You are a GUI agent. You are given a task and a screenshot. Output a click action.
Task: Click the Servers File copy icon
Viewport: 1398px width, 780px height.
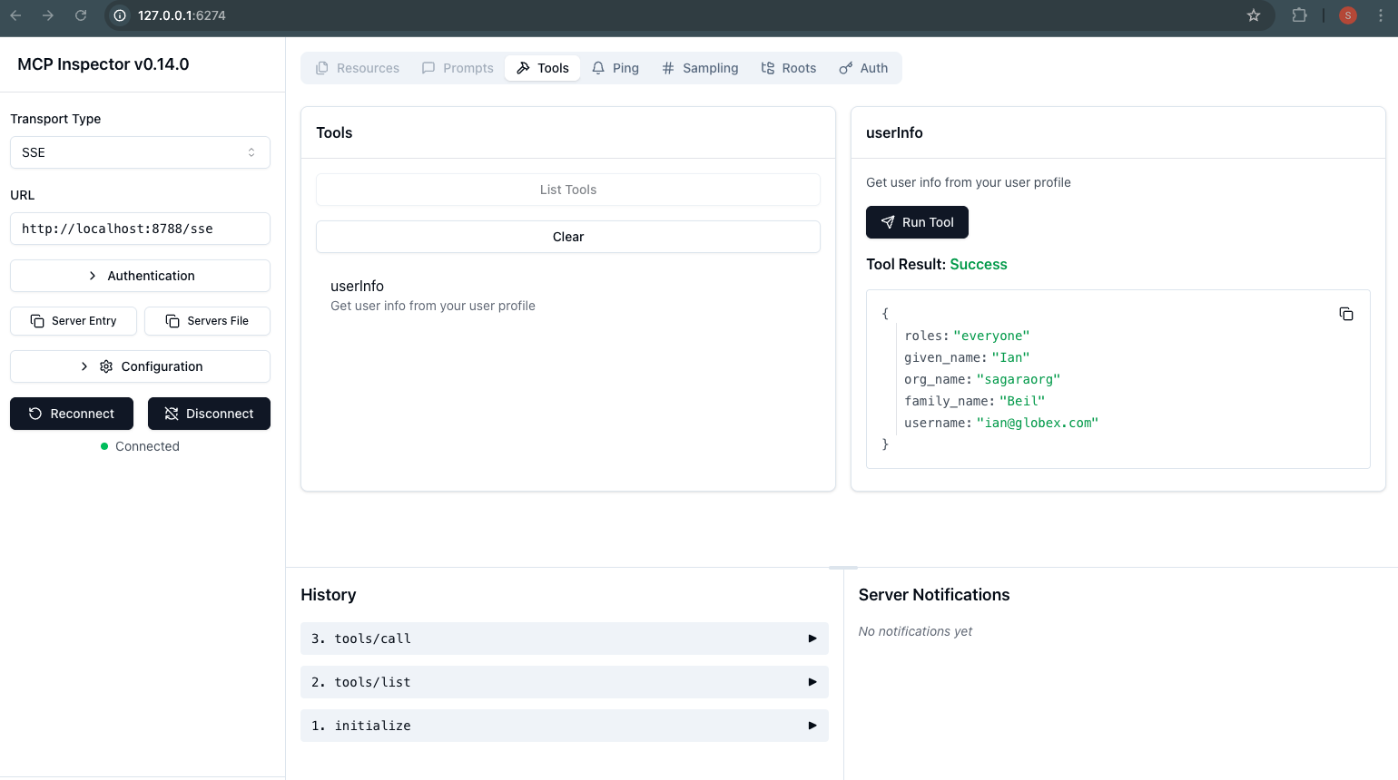point(172,321)
